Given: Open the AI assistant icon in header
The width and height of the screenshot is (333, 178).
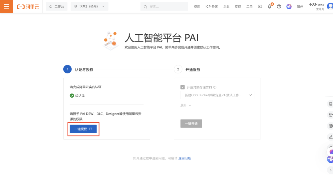Looking at the screenshot, I should 289,7.
